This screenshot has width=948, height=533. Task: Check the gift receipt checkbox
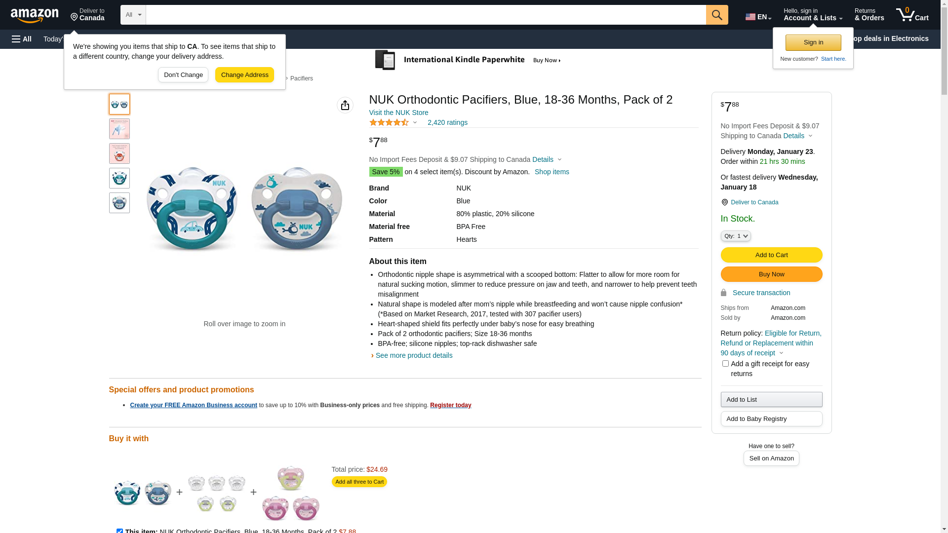tap(725, 364)
